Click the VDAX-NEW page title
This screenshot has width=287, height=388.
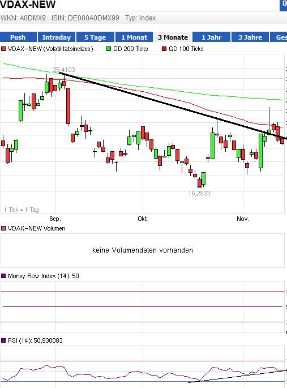[28, 4]
